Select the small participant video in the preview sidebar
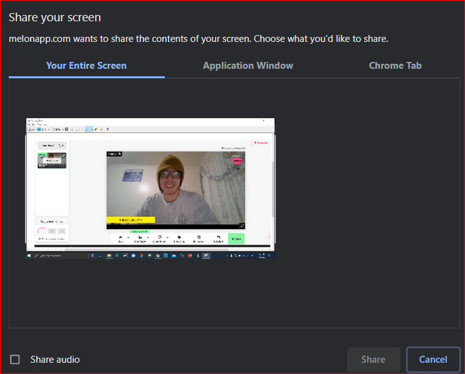Screen dimensions: 465x374 pyautogui.click(x=51, y=160)
